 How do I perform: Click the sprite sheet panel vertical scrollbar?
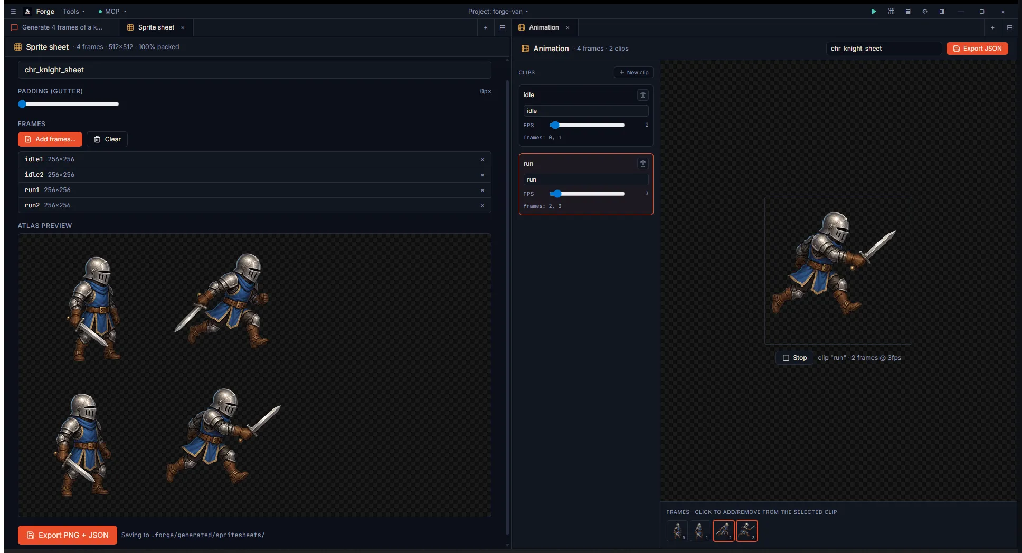507,306
